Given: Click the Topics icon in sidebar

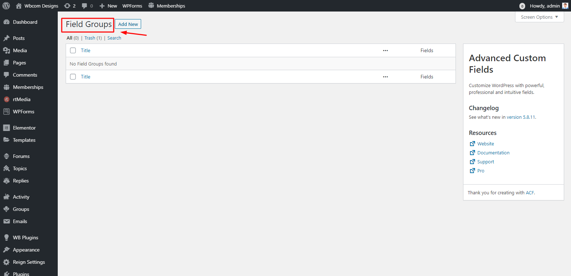Looking at the screenshot, I should [x=6, y=168].
